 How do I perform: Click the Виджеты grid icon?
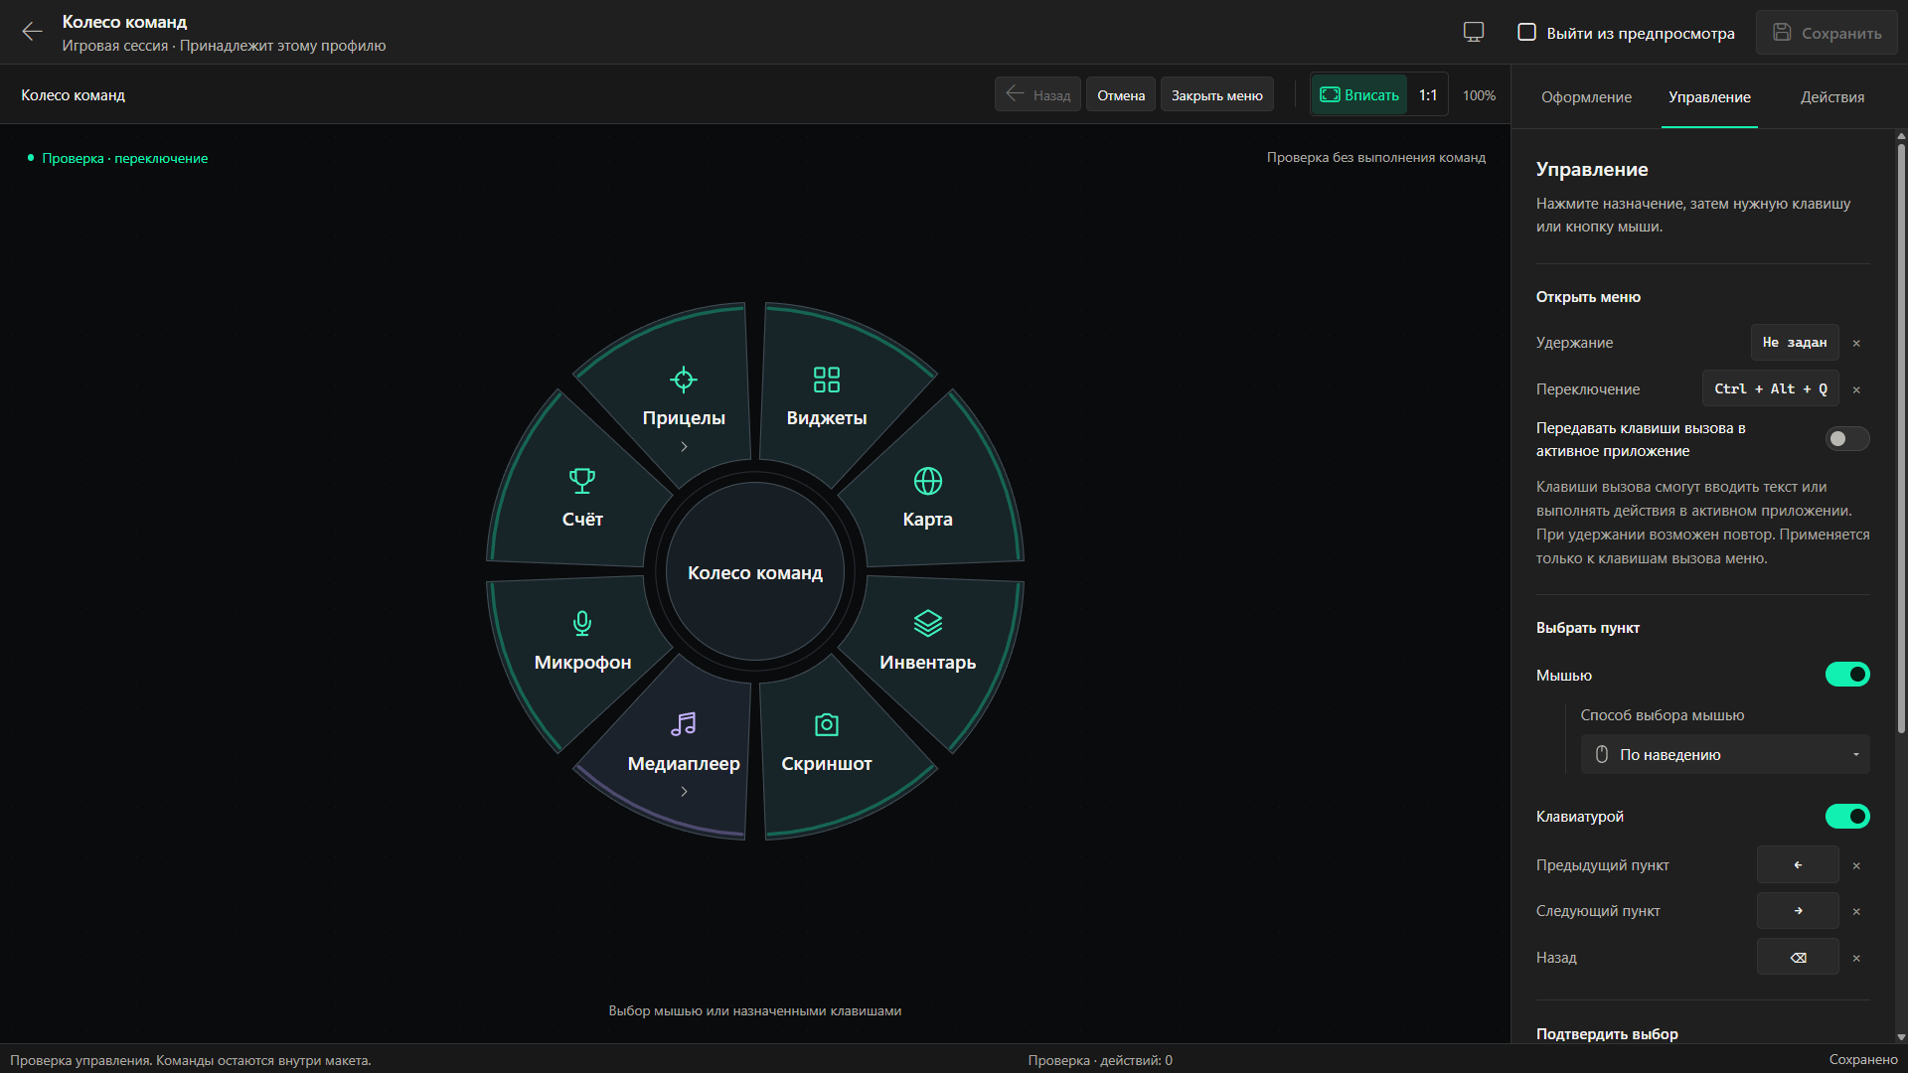point(827,380)
